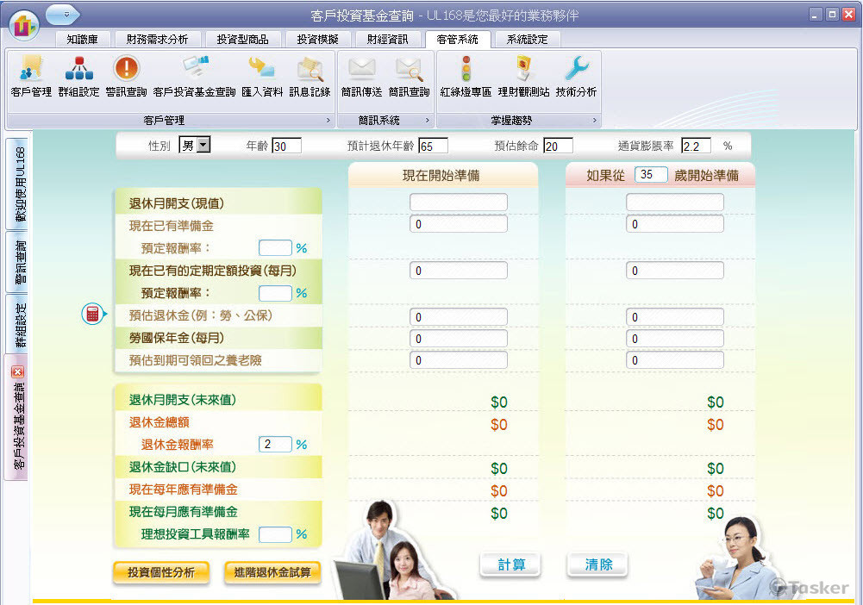
Task: Open 警訊查詢 alert lookup
Action: [x=126, y=76]
